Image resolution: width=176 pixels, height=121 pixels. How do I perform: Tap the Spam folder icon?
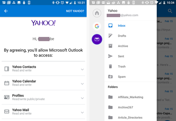pos(110,76)
